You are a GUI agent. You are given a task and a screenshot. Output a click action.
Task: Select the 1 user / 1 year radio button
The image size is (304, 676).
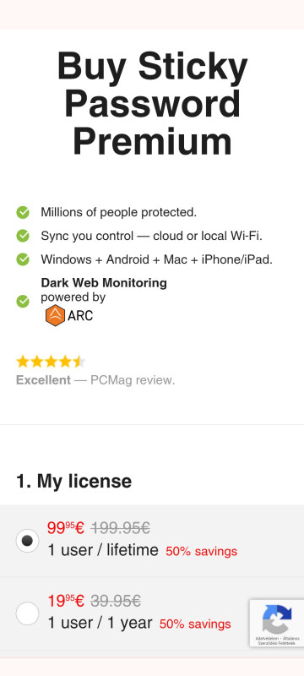click(27, 613)
